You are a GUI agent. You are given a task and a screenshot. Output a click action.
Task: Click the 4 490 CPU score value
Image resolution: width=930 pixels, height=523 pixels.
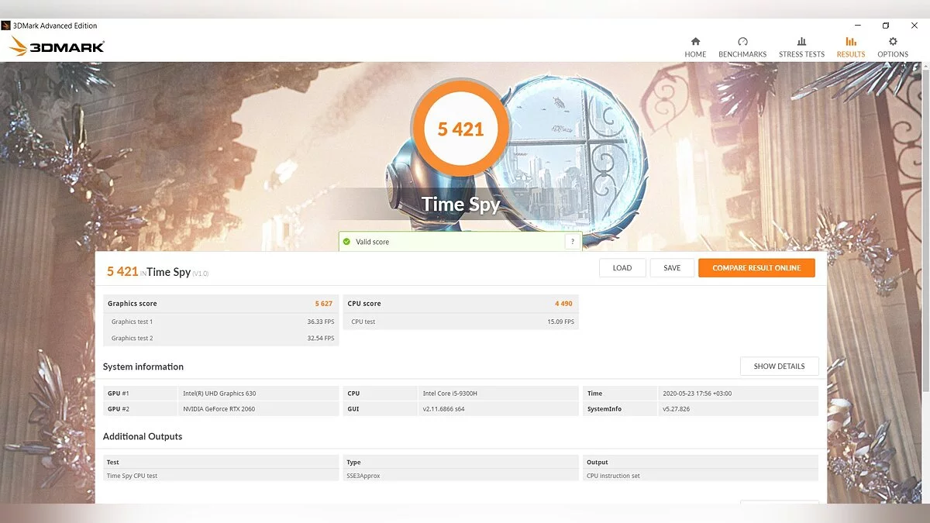coord(563,304)
